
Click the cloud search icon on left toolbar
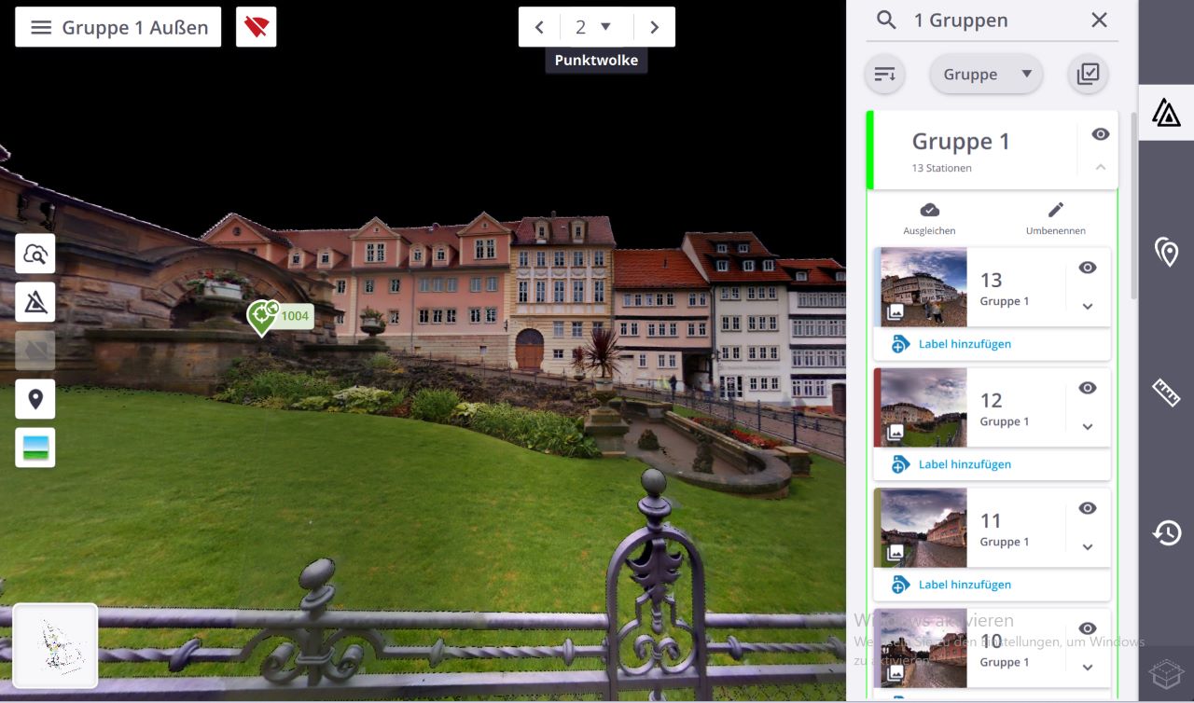35,254
